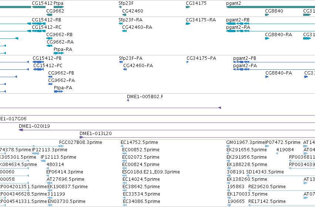Click transcript label CG9662-RB
The height and width of the screenshot is (207, 315).
60,35
